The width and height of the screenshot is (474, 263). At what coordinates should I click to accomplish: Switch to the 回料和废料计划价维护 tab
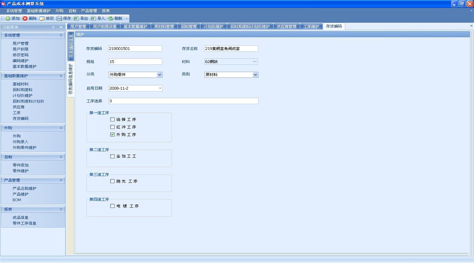[250, 27]
